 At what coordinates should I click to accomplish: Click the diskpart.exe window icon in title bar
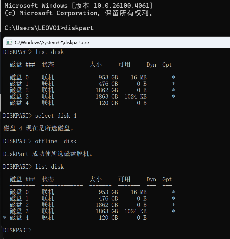[9, 42]
